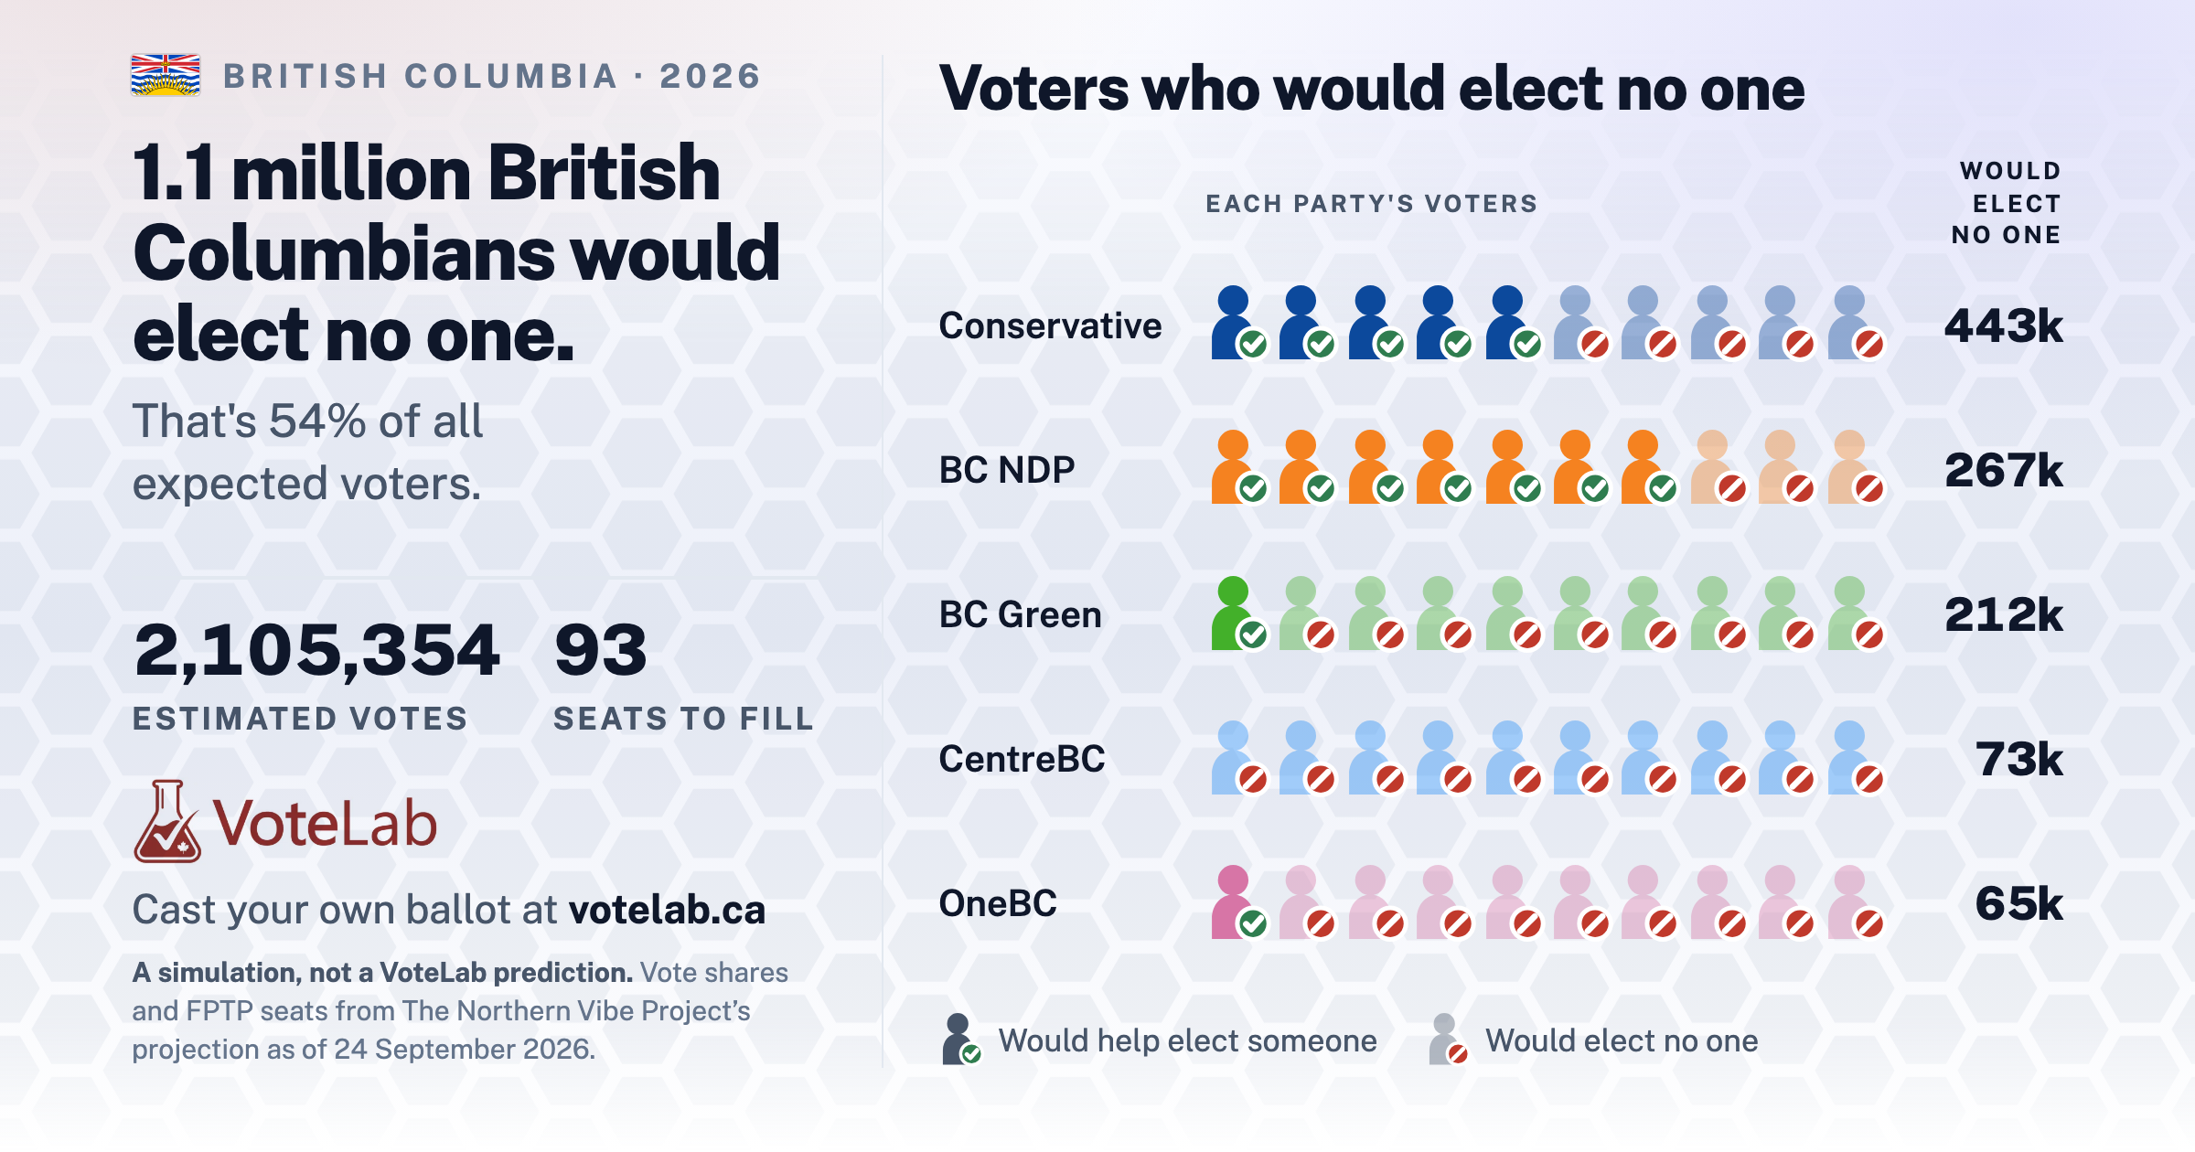Click the 93 seats to fill number
Viewport: 2195px width, 1152px height.
(x=601, y=650)
